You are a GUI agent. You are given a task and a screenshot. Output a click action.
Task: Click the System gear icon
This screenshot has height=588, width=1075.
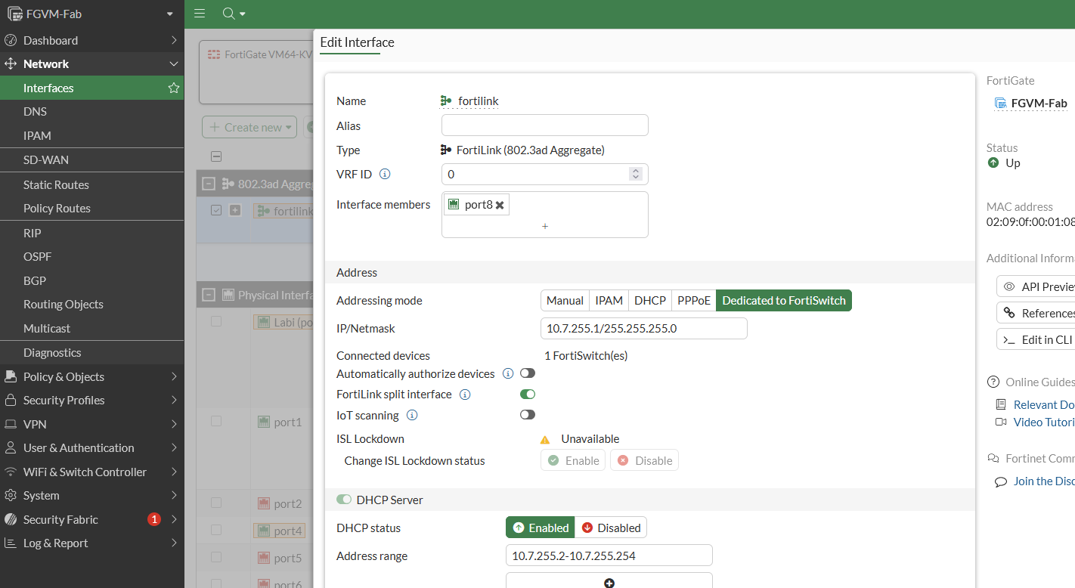11,495
